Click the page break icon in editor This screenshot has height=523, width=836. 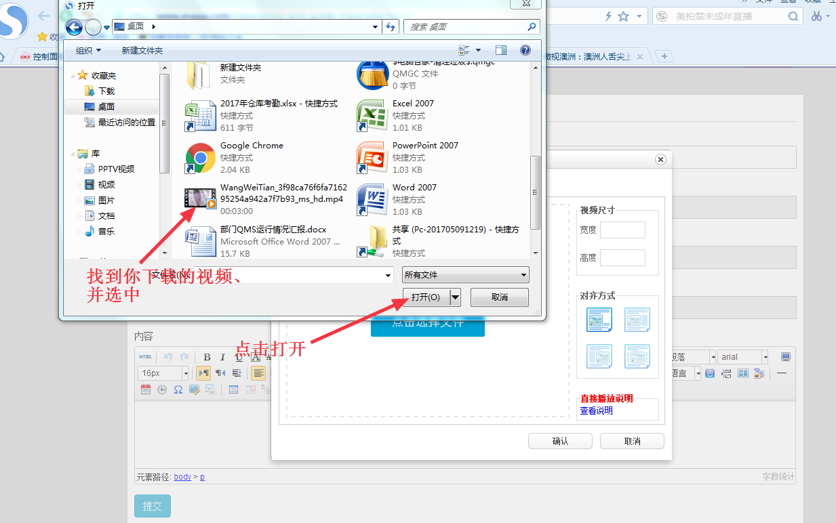[726, 373]
